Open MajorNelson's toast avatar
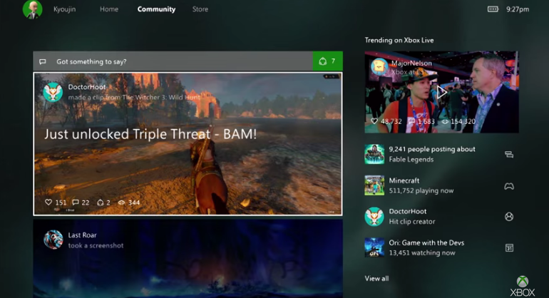This screenshot has width=549, height=298. coord(379,66)
